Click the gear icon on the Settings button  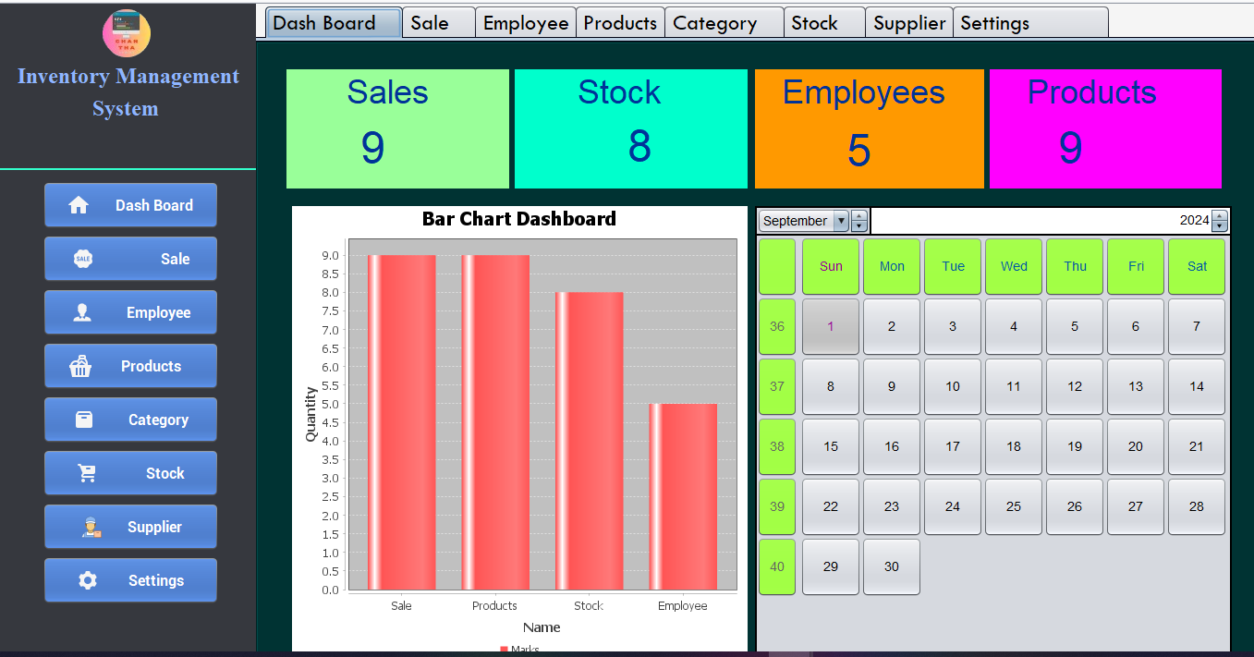coord(86,580)
